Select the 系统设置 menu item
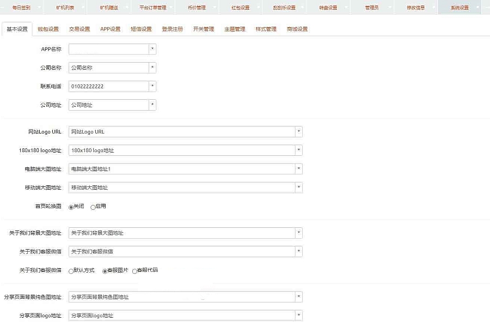490x327 pixels. [460, 7]
